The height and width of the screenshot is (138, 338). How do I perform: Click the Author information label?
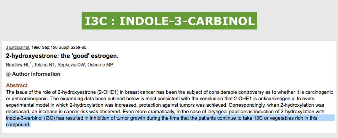[x=36, y=74]
